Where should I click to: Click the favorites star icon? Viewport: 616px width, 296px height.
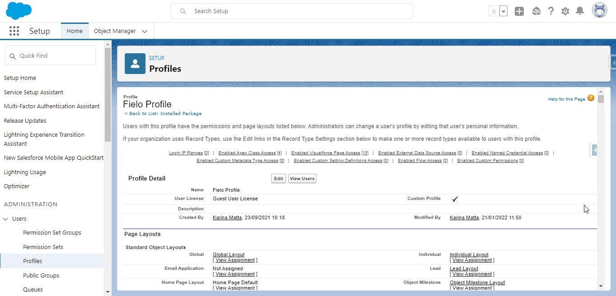[x=494, y=11]
